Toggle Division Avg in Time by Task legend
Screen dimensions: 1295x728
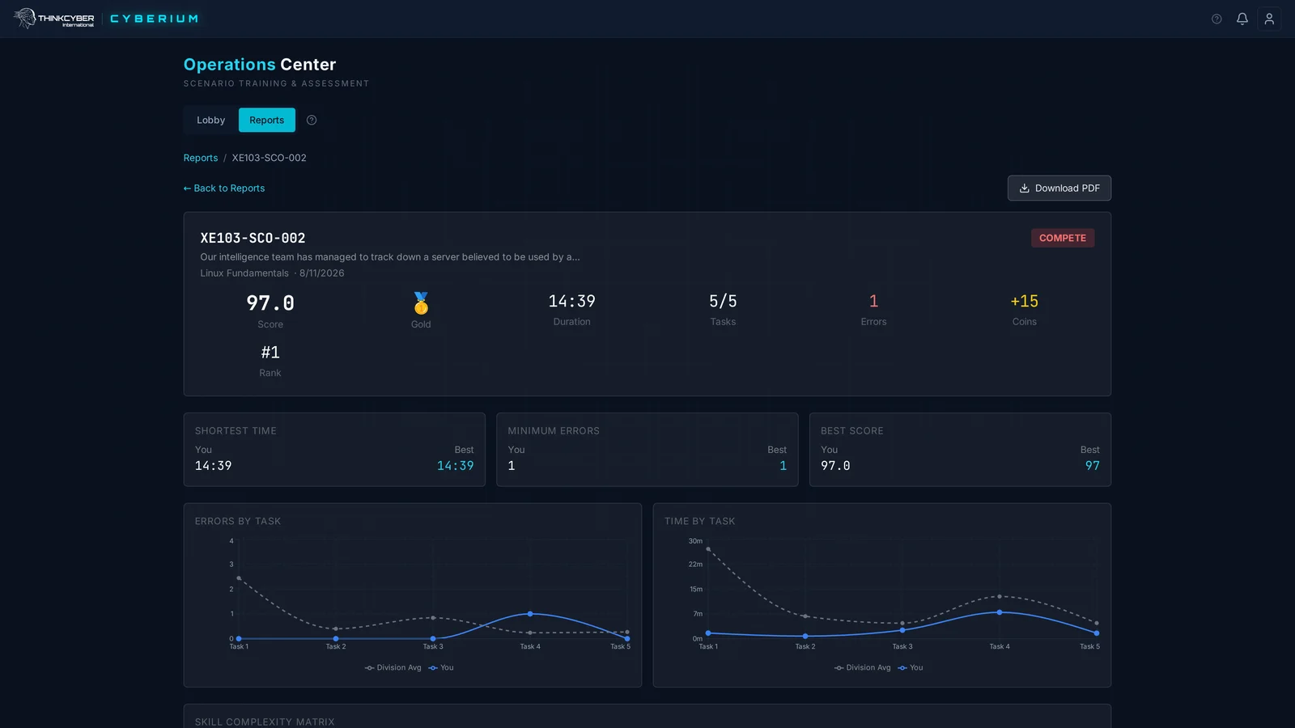click(x=863, y=667)
